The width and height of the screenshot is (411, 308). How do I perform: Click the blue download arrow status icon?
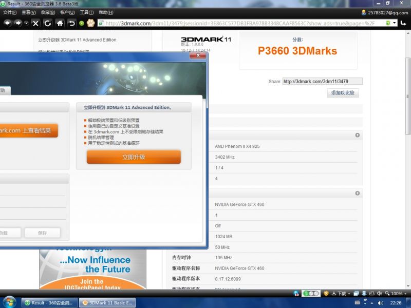[364, 293]
